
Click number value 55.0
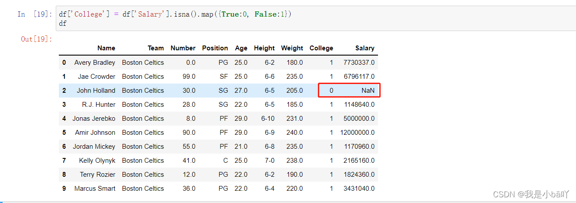tap(189, 147)
